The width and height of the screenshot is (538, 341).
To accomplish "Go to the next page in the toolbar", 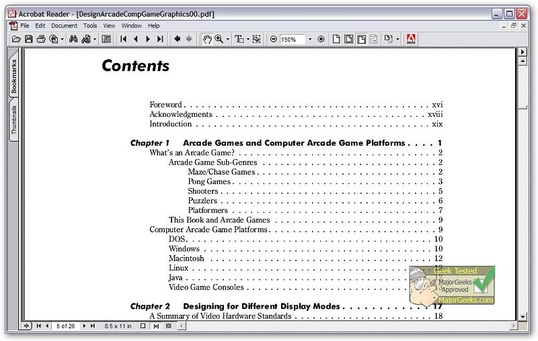I will (148, 39).
